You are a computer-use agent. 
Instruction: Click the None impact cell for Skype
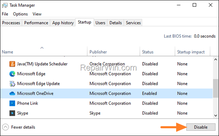pyautogui.click(x=182, y=113)
